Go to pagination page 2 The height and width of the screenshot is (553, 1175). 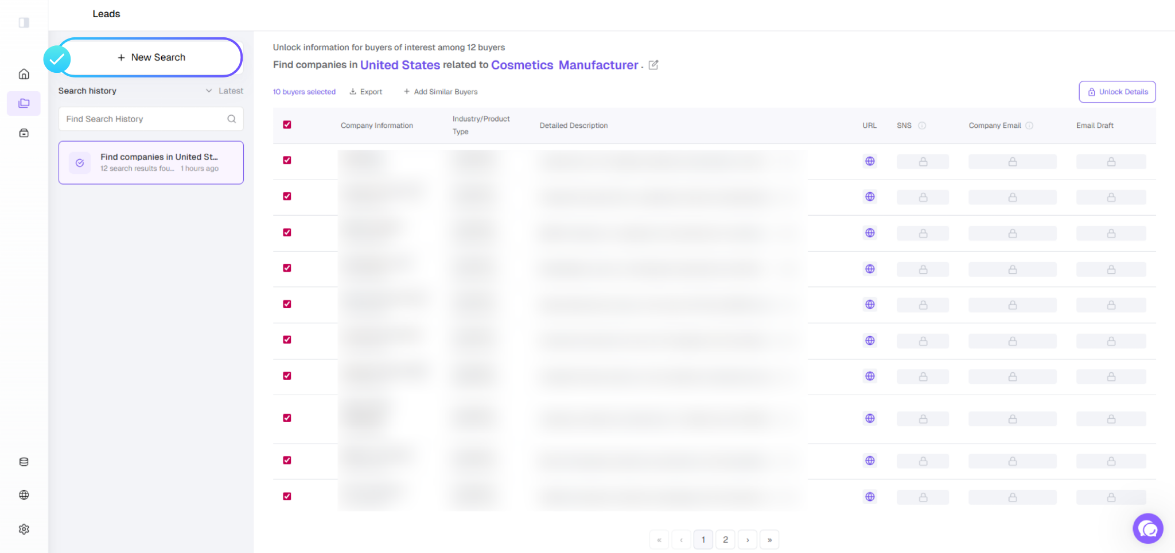(x=725, y=540)
